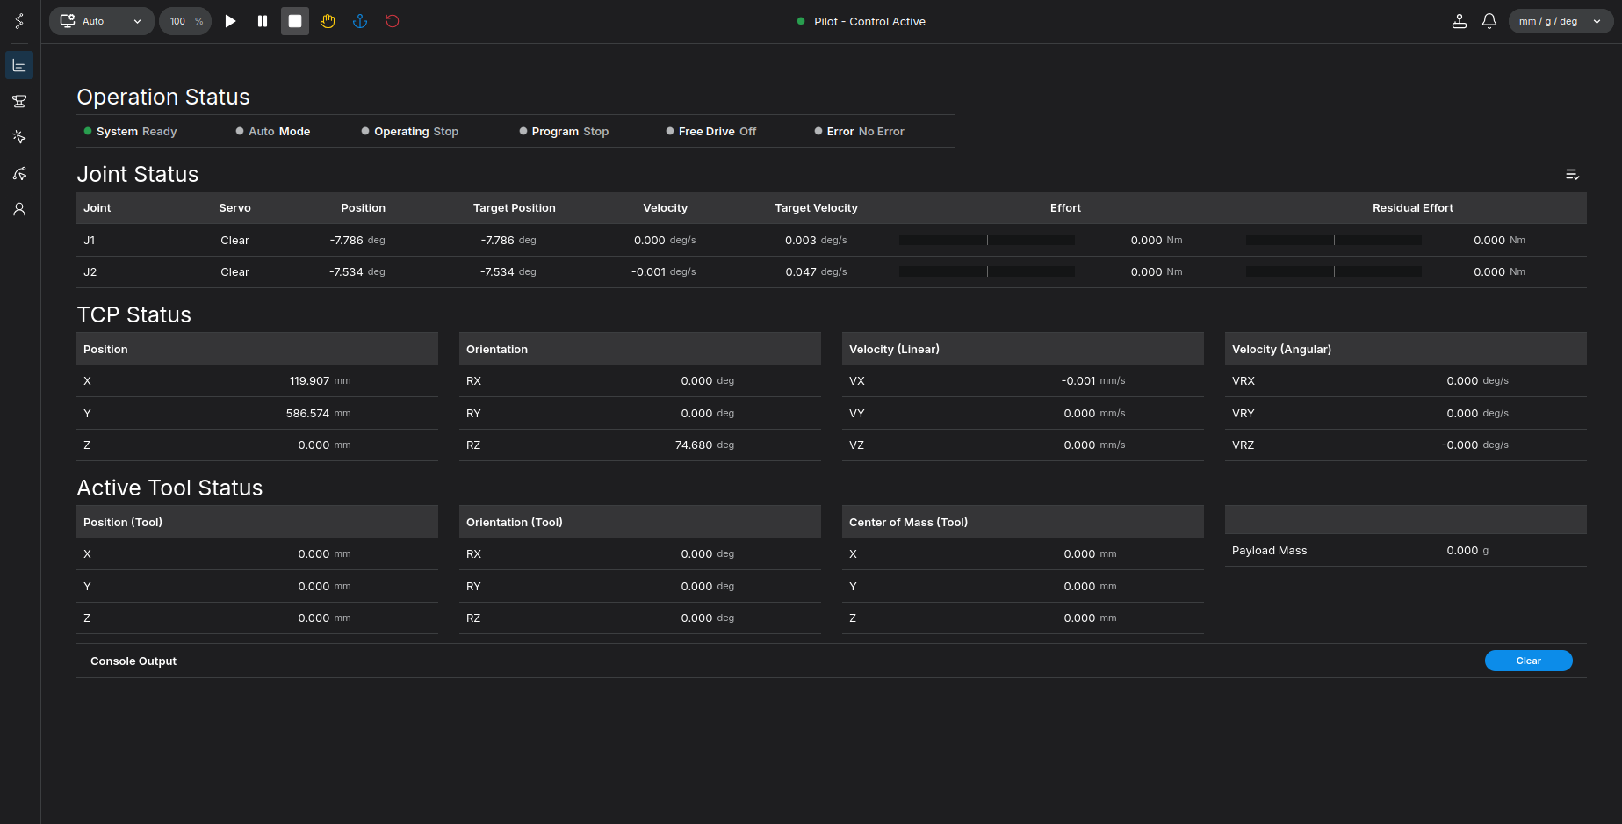This screenshot has width=1622, height=824.
Task: Click the 100 % speed field
Action: coord(185,21)
